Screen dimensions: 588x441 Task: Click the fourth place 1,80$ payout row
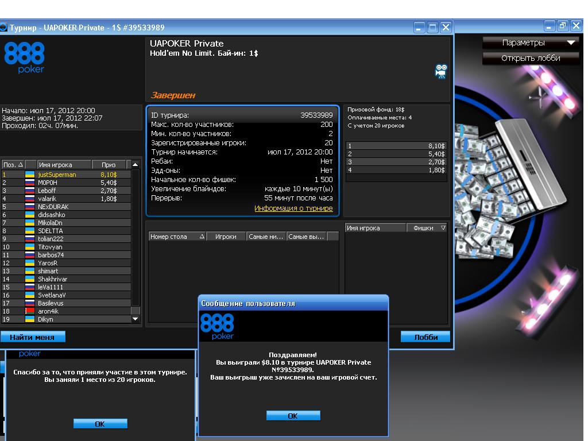(396, 170)
